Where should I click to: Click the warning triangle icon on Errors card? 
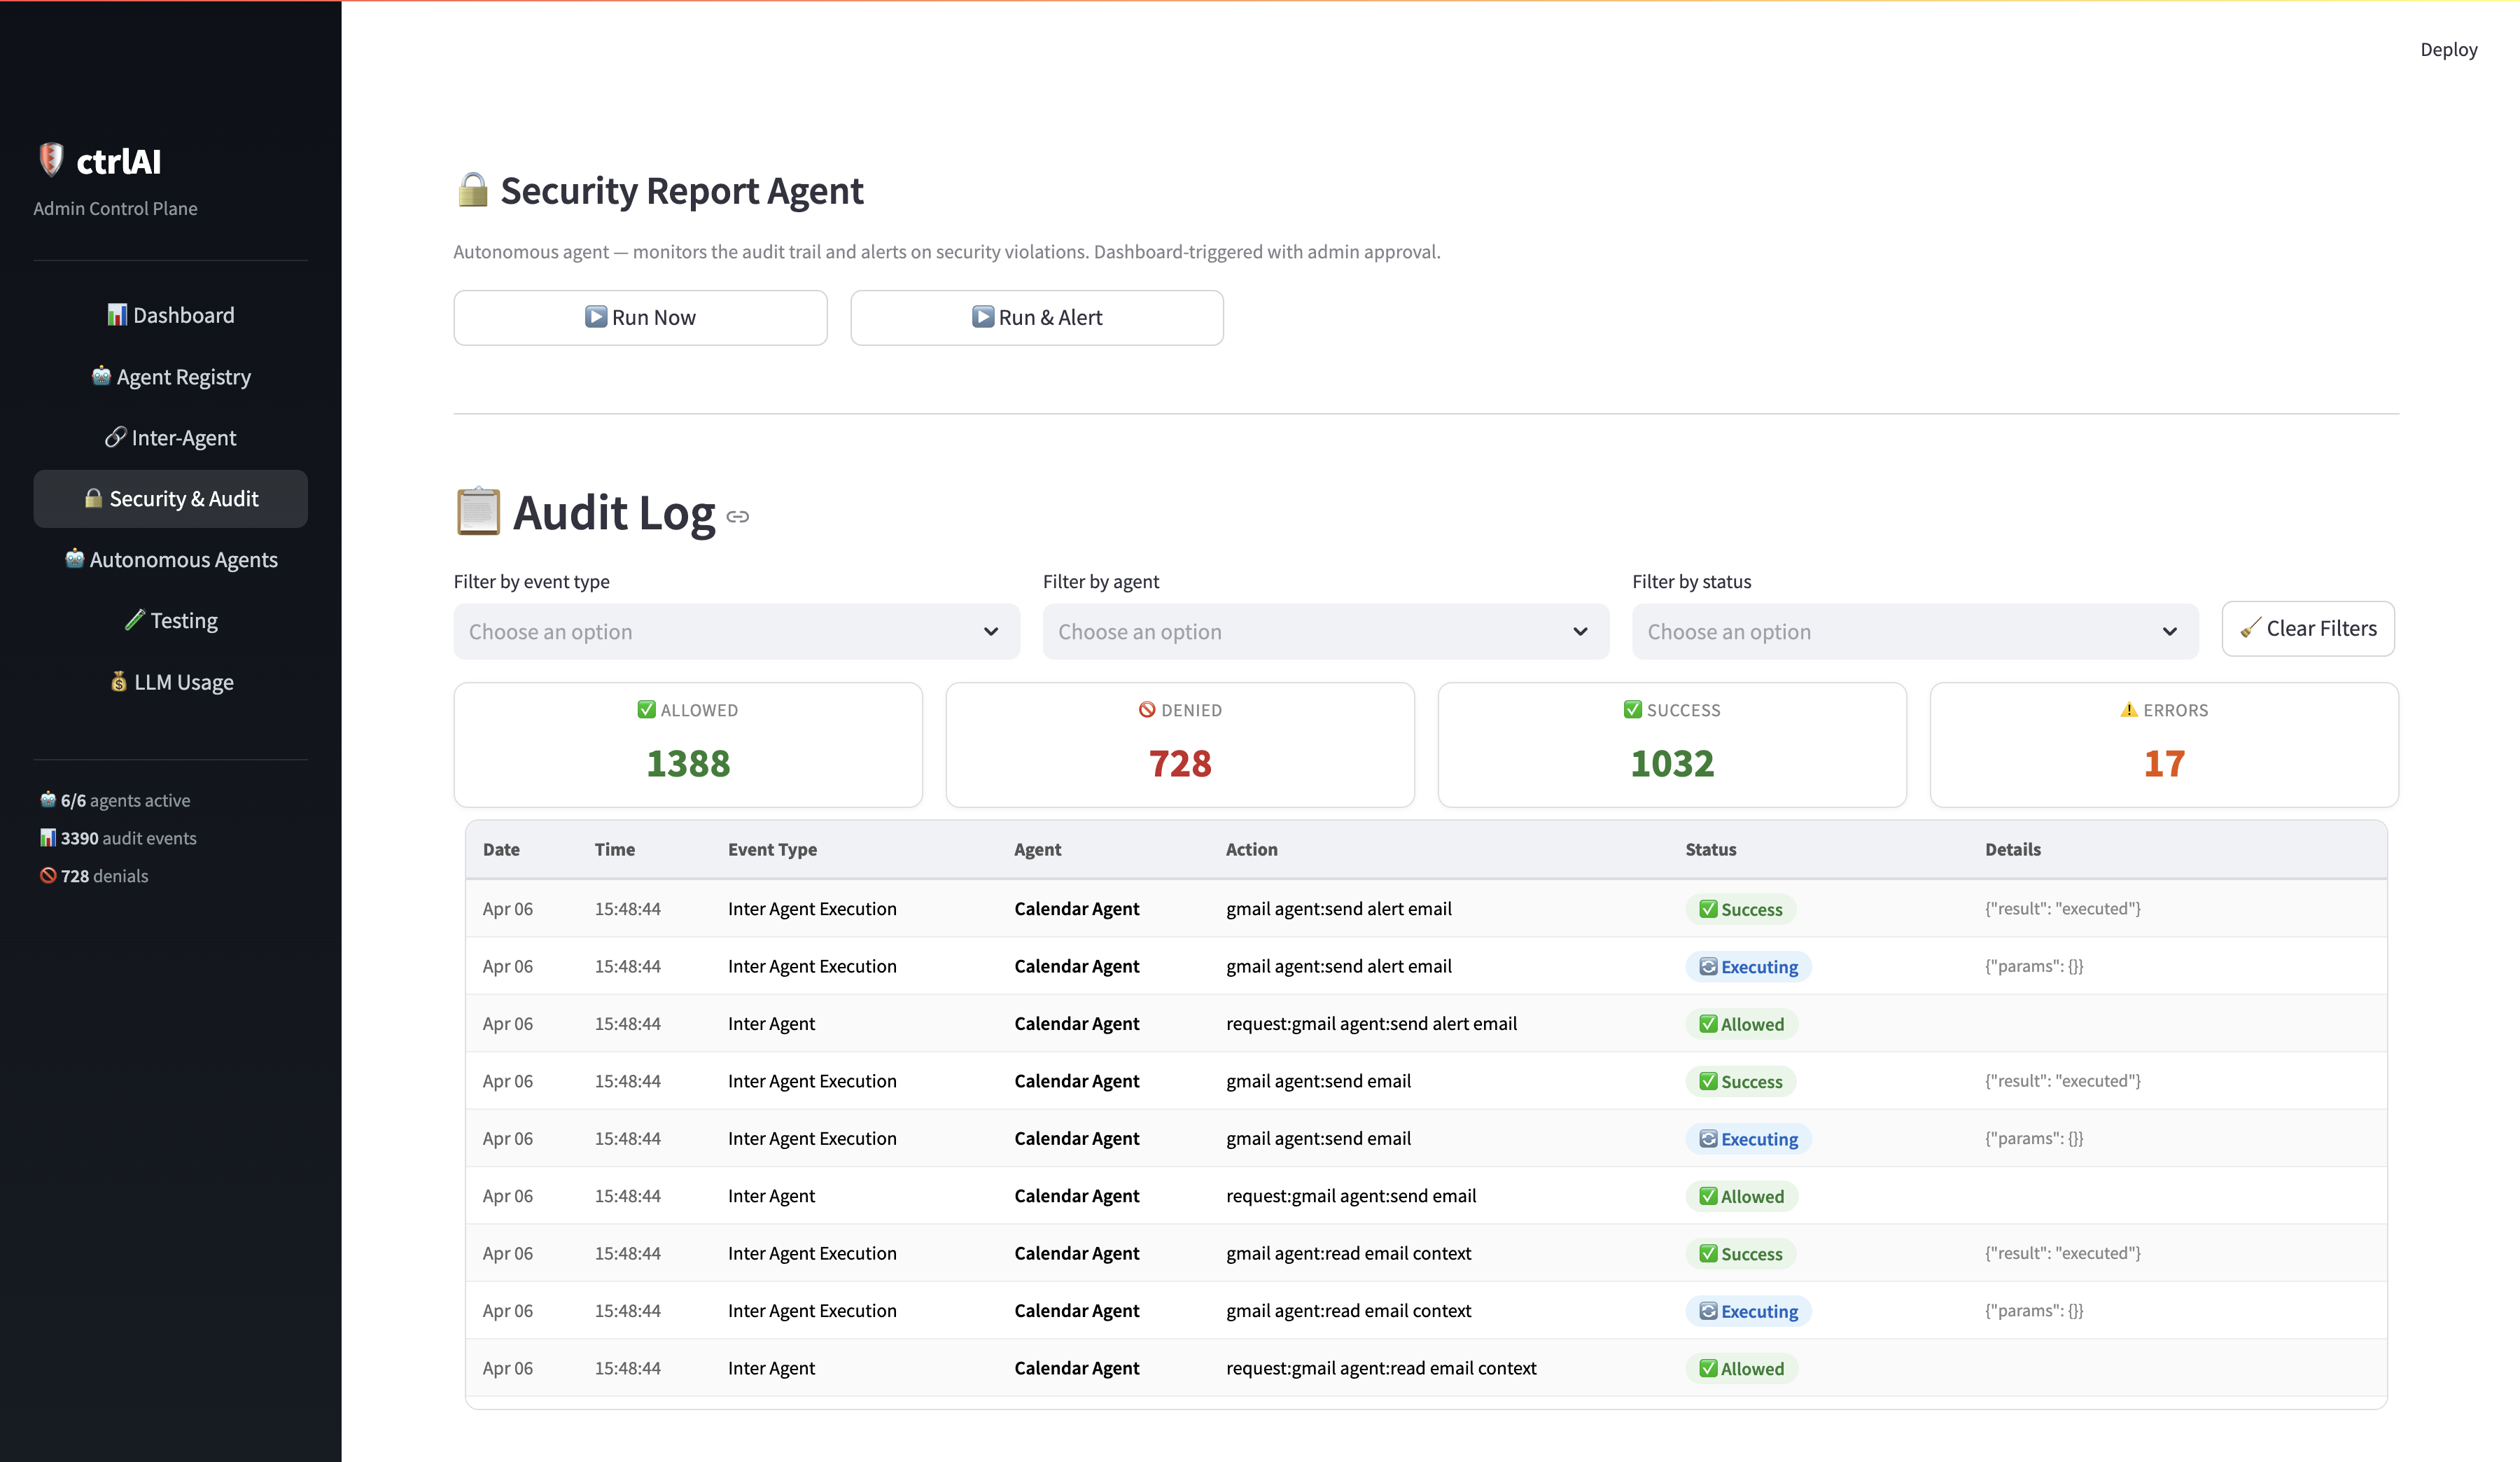pyautogui.click(x=2128, y=710)
